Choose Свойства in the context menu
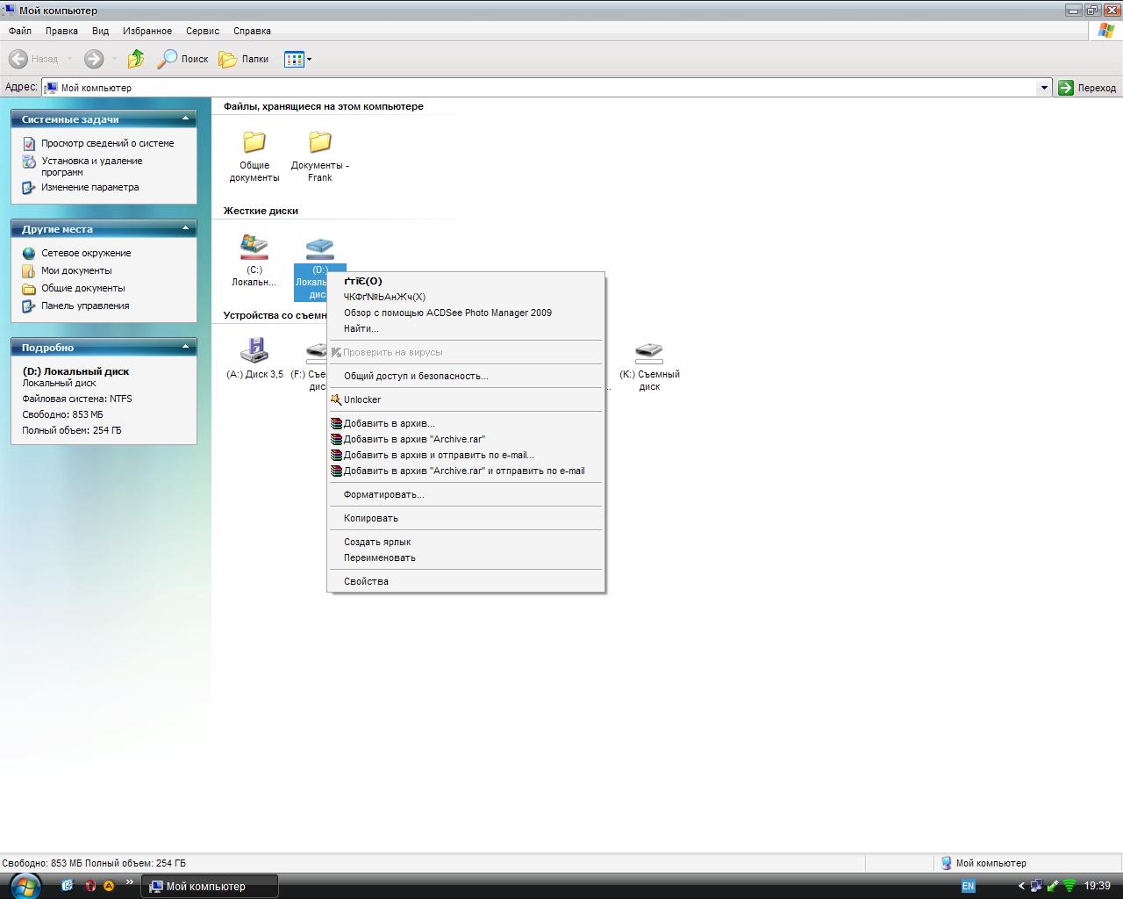The image size is (1123, 899). [x=366, y=581]
